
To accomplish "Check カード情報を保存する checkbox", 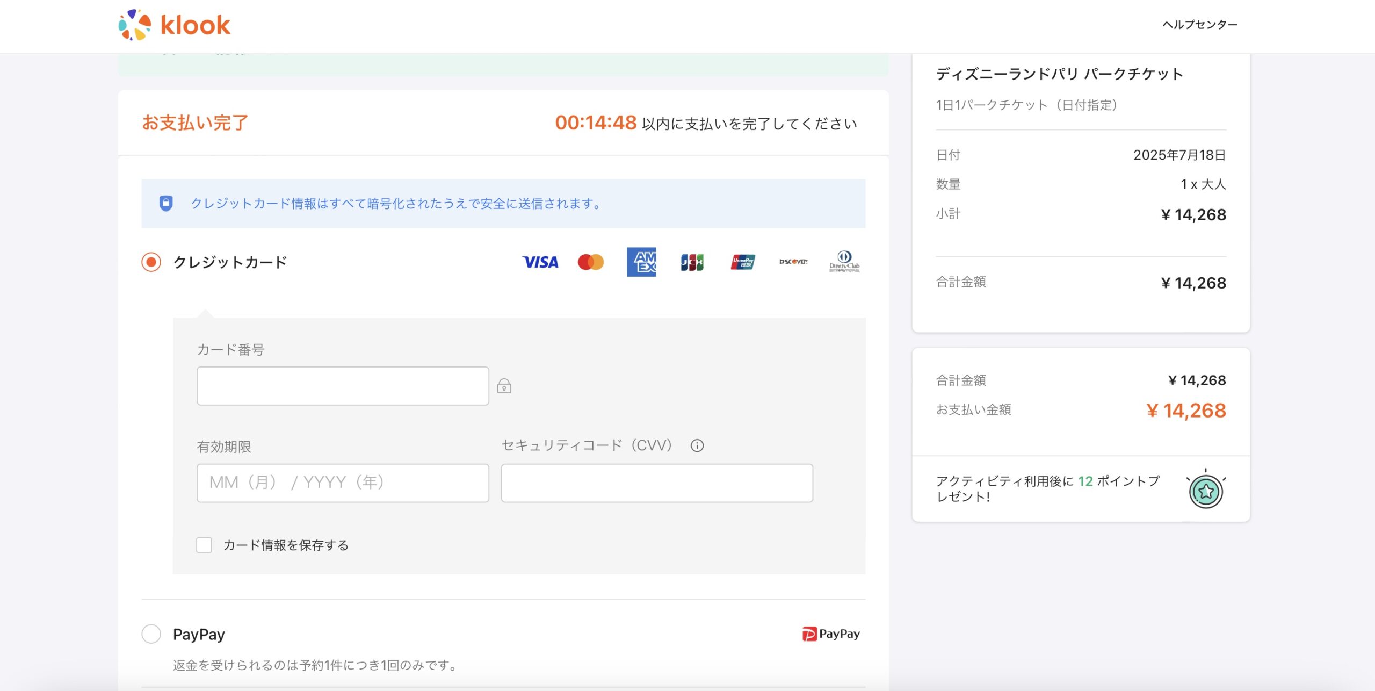I will point(204,545).
